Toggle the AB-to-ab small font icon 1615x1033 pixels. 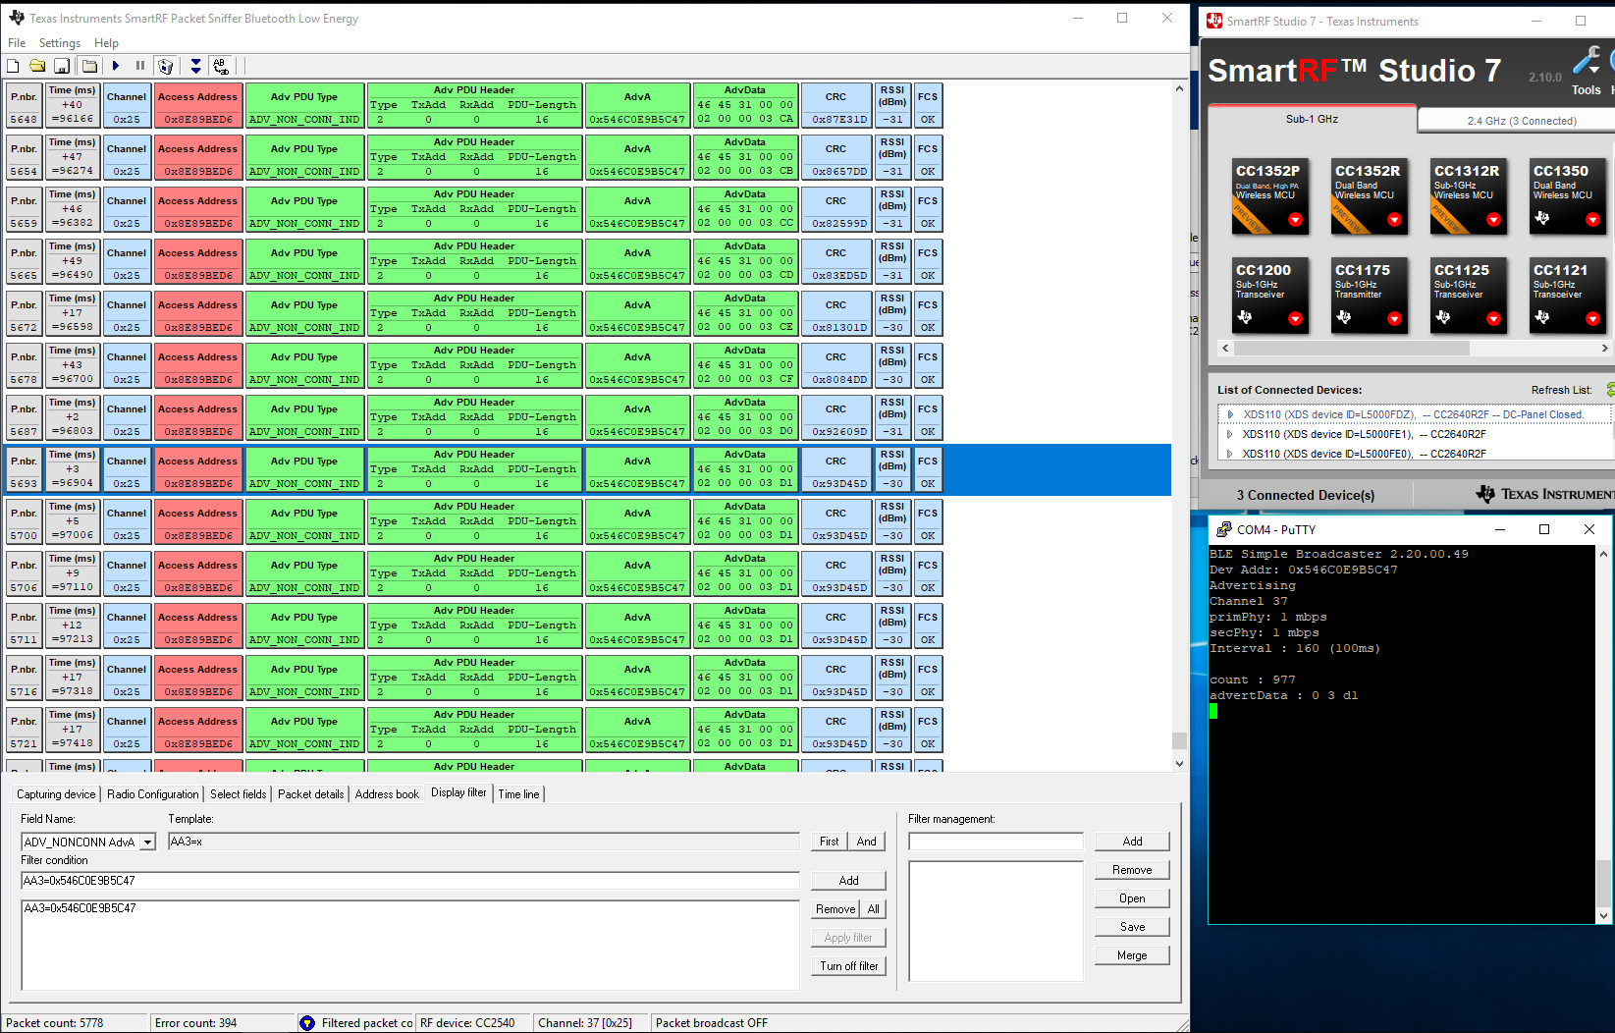coord(221,66)
